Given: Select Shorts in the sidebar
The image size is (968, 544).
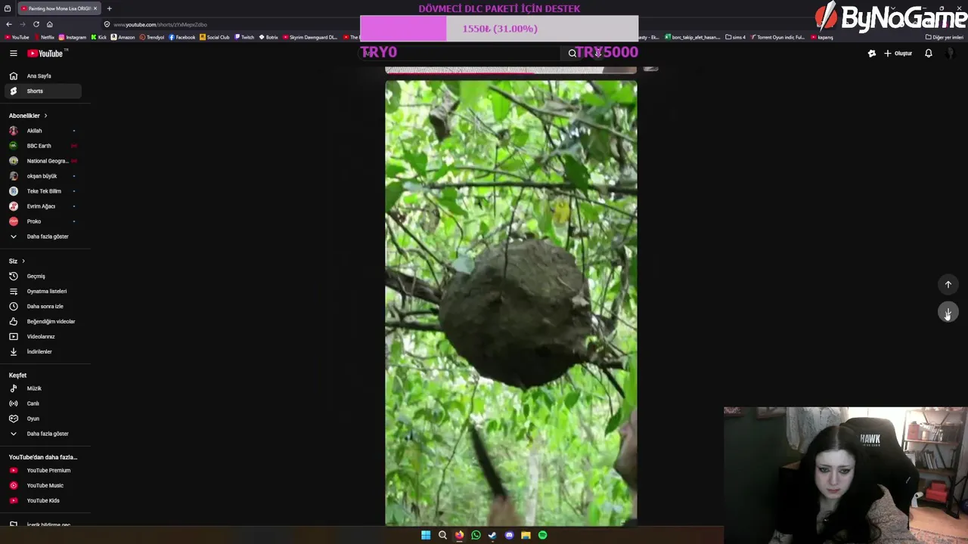Looking at the screenshot, I should pos(42,91).
